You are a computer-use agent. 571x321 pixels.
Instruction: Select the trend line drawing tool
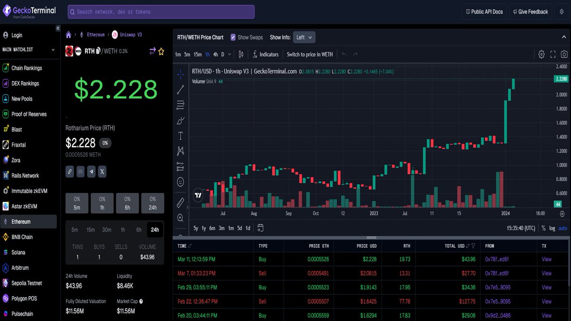coord(181,90)
